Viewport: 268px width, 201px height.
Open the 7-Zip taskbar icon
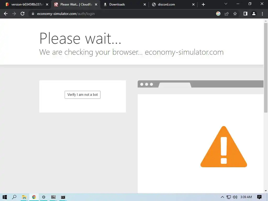[53, 197]
